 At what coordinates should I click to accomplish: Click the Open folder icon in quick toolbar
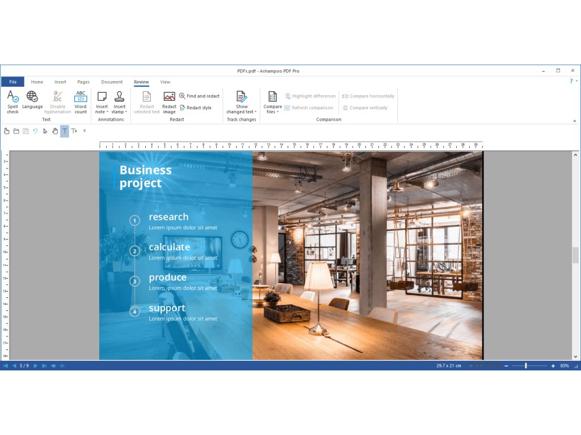coord(16,131)
